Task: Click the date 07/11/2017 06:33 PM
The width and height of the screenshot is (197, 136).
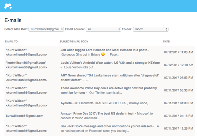Action: click(178, 90)
